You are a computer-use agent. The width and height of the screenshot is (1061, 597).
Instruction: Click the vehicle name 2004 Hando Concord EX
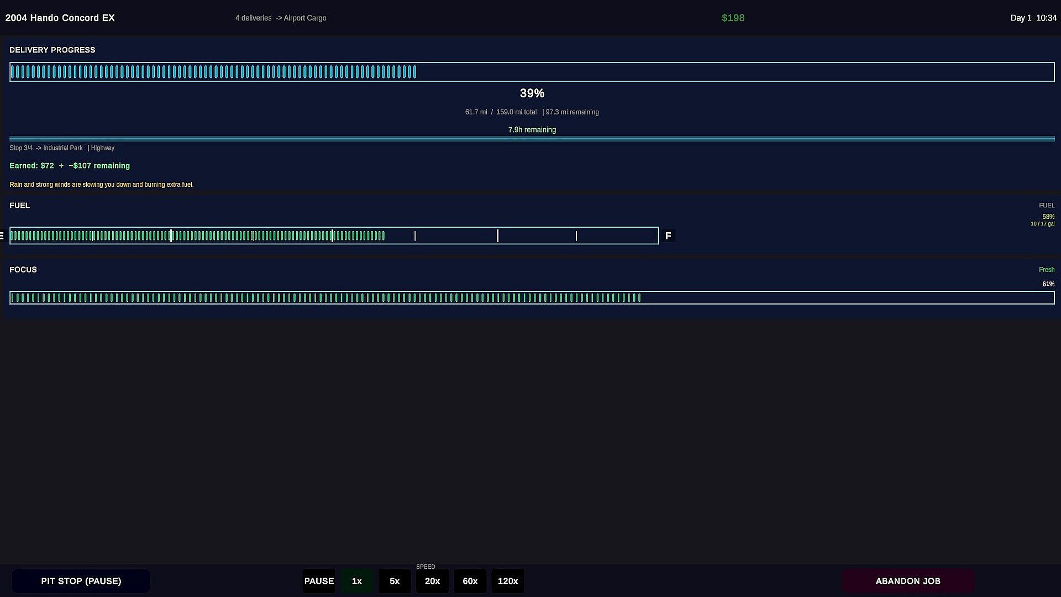pos(60,18)
